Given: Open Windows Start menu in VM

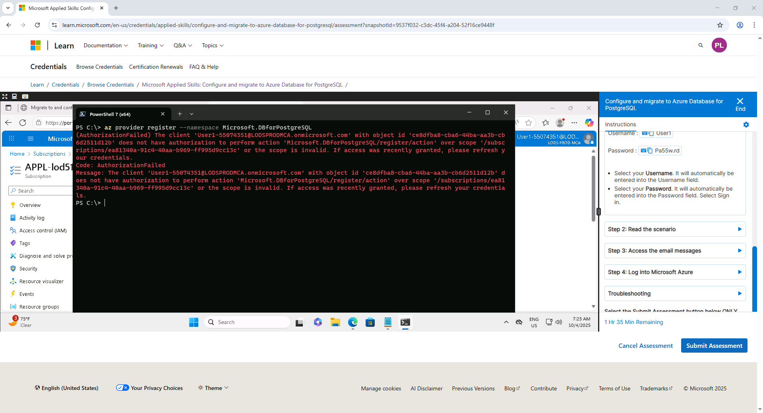Looking at the screenshot, I should tap(194, 322).
